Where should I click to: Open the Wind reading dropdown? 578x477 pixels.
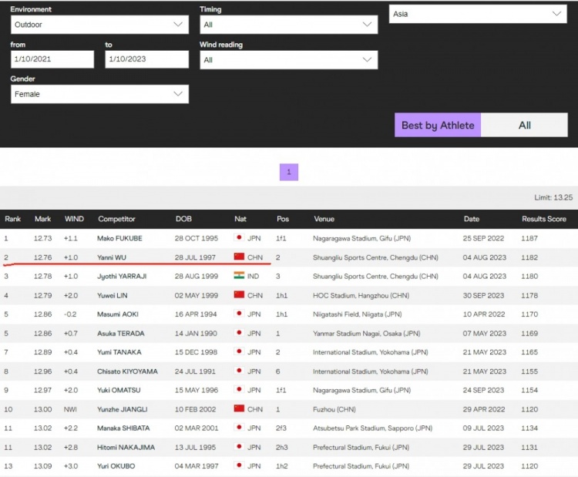(x=288, y=60)
